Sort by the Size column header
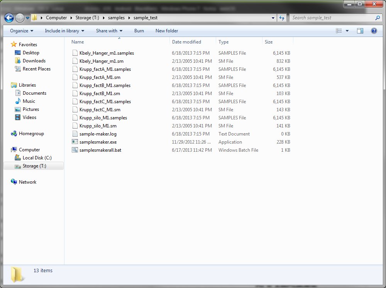Screen dimensions: 386x288 coord(269,42)
